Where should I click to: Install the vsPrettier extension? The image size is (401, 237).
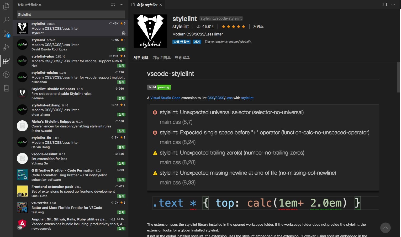coord(122,212)
